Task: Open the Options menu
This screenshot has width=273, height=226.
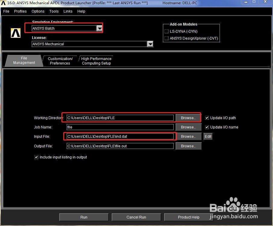Action: tap(38, 11)
